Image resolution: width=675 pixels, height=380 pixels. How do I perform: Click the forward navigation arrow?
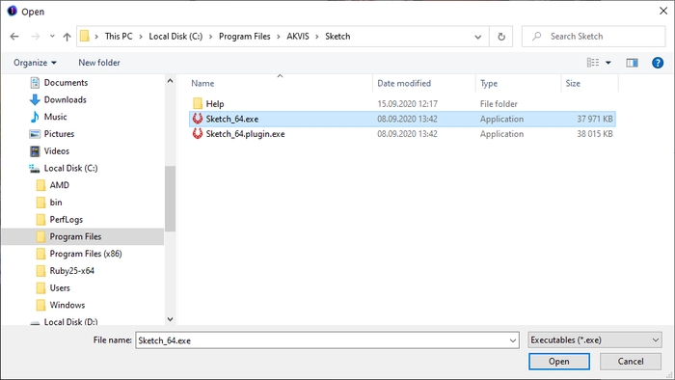pyautogui.click(x=36, y=37)
